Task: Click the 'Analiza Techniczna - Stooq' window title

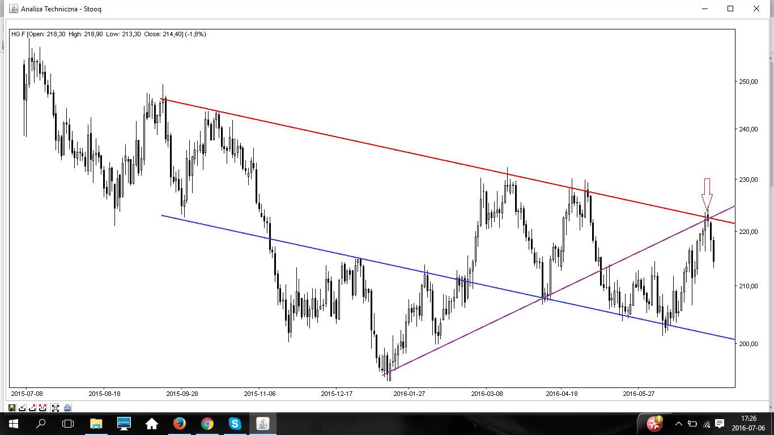Action: (x=61, y=9)
